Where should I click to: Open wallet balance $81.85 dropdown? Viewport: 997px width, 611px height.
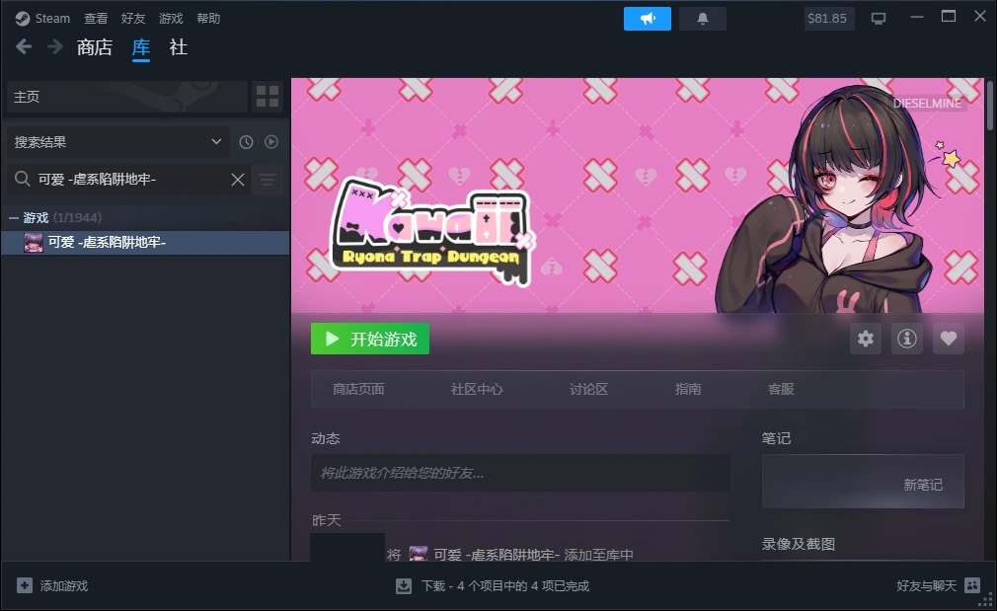(829, 19)
